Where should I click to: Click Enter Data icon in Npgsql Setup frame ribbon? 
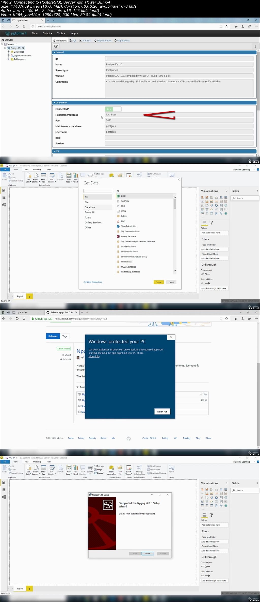pos(43,468)
